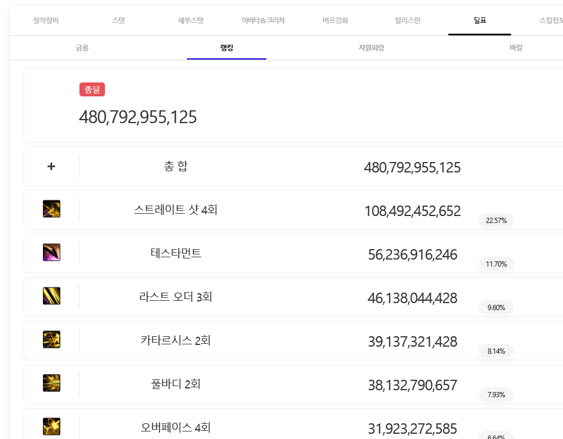
Task: Open the 탈리스만 tab
Action: (x=408, y=21)
